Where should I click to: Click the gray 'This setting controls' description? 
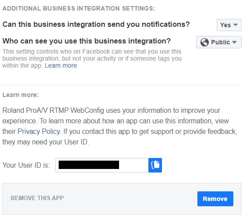coord(92,58)
